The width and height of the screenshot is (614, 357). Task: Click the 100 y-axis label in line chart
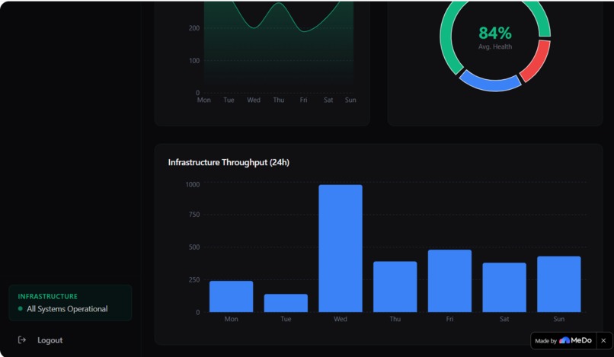193,61
